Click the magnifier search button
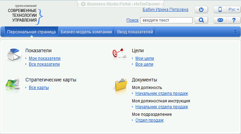The image size is (241, 134). pos(201,20)
